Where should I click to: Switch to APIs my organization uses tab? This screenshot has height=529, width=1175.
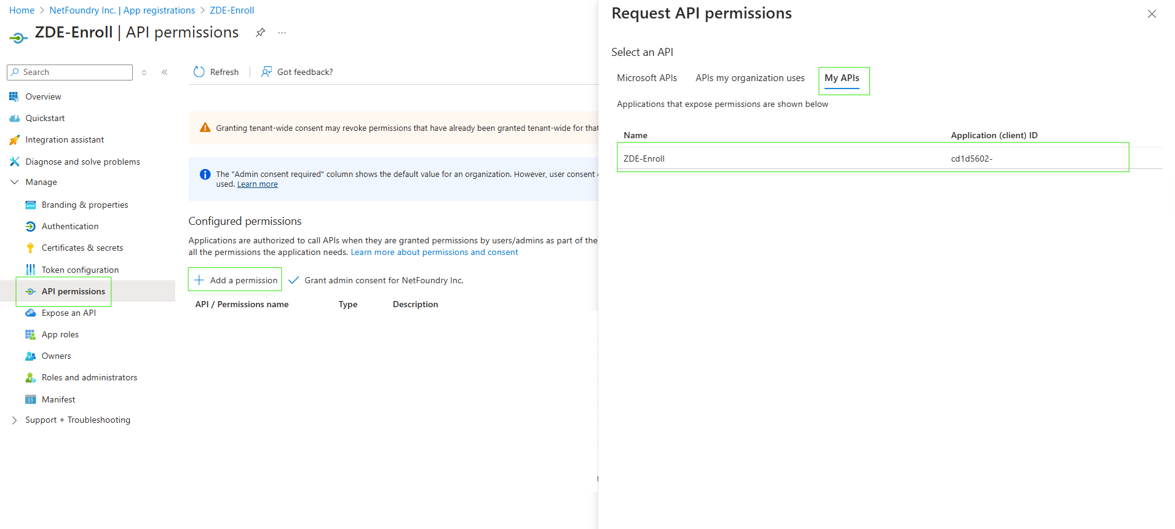[x=750, y=78]
